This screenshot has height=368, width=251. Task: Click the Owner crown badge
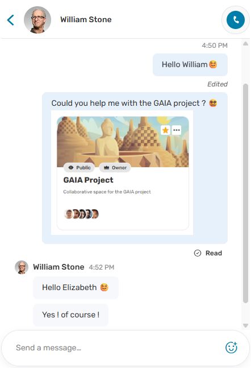[115, 168]
